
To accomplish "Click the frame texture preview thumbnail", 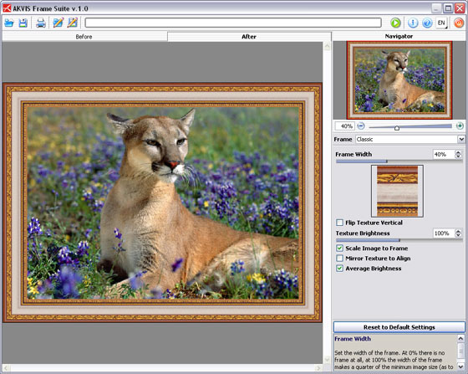I will tap(397, 191).
